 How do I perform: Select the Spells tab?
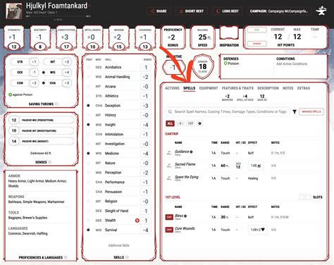(x=190, y=88)
